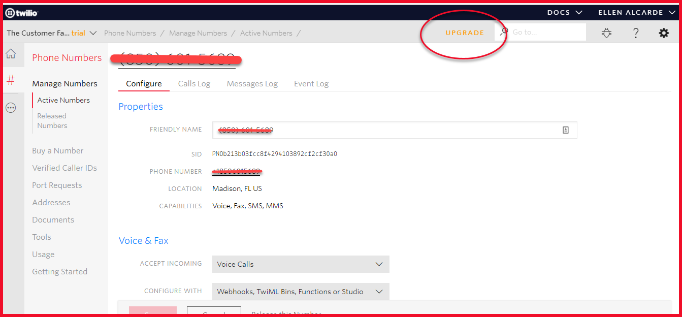
Task: Switch to the Calls Log tab
Action: (194, 84)
